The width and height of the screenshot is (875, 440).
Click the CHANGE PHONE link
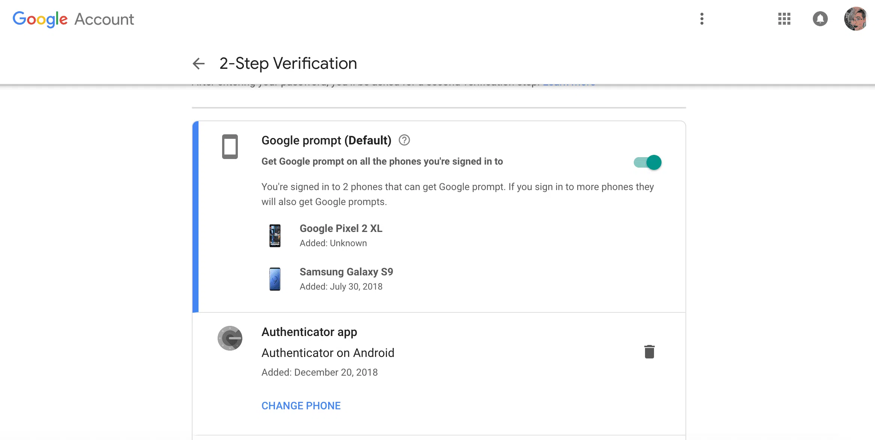301,406
